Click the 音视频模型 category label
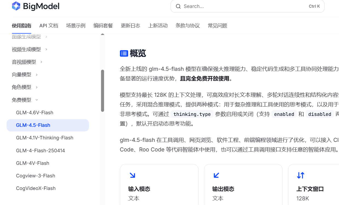The width and height of the screenshot is (339, 205). click(24, 62)
